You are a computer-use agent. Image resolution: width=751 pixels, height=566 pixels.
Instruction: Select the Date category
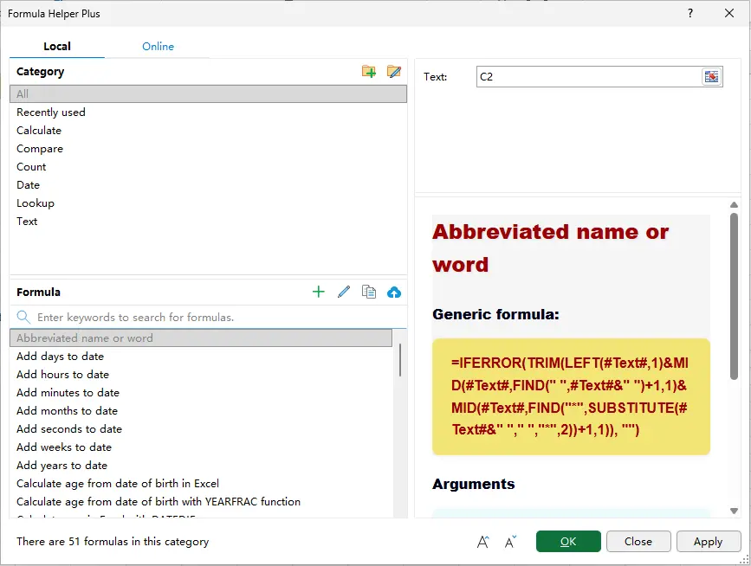point(209,184)
